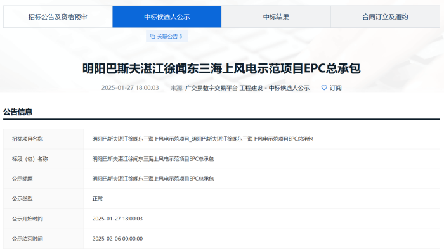The image size is (444, 249).
Task: Switch to the 中标结果 tab
Action: 276,16
